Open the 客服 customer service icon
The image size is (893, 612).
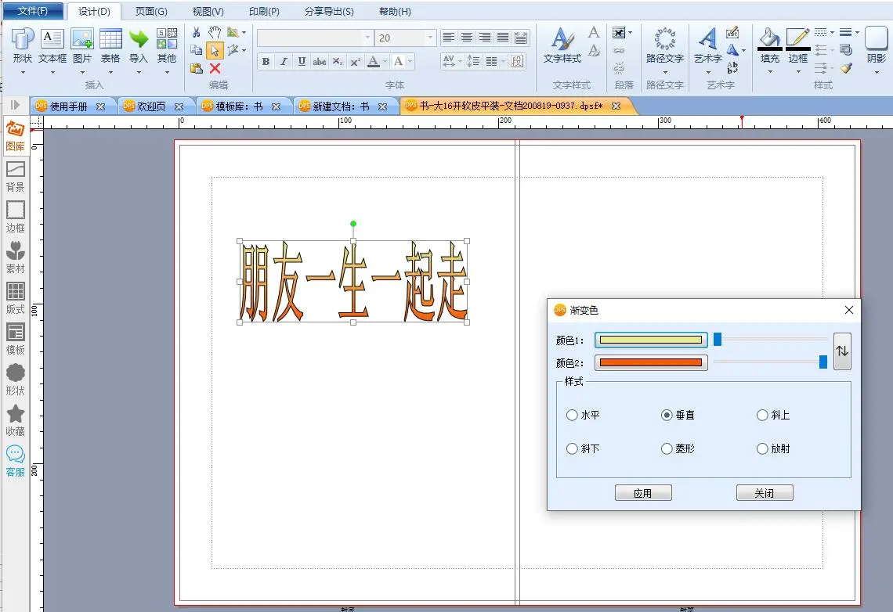15,460
